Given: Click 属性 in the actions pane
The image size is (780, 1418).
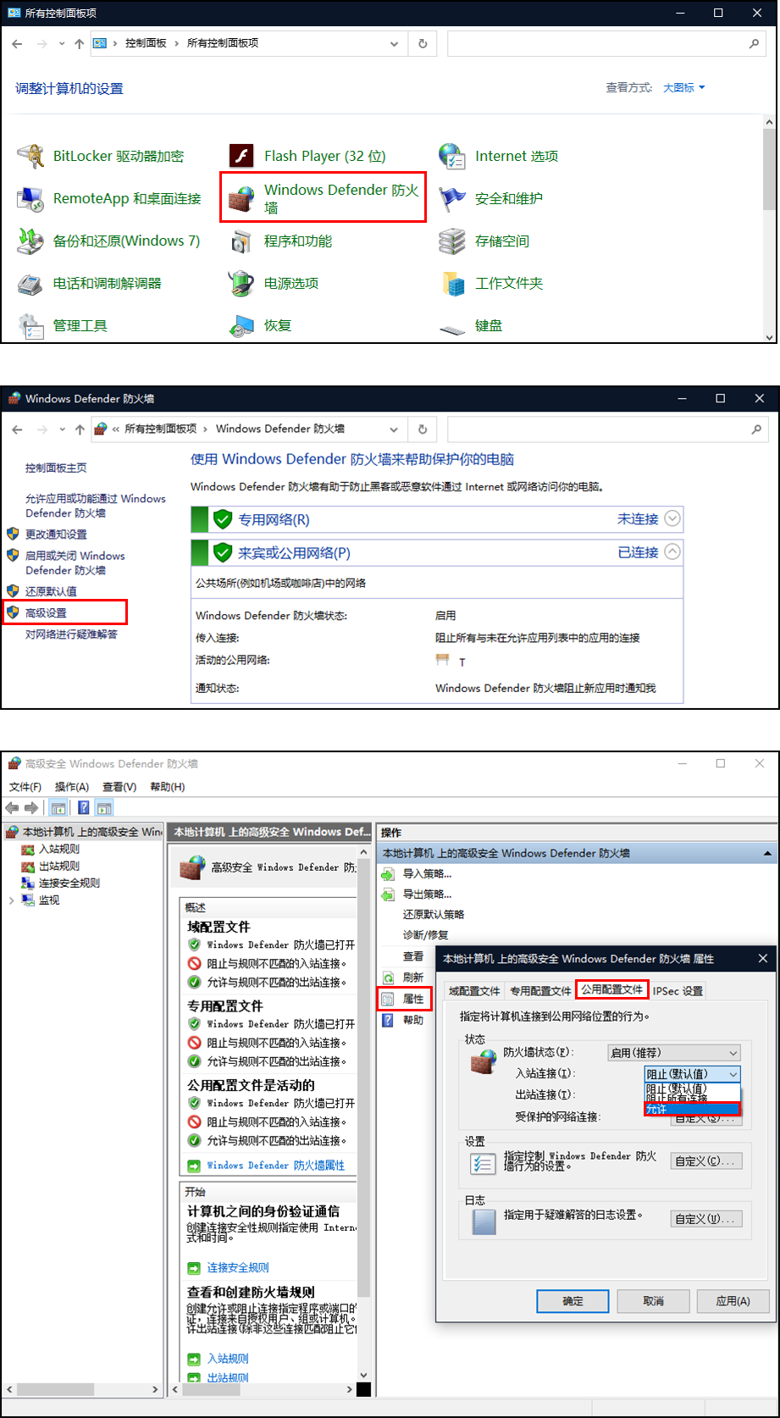Looking at the screenshot, I should pyautogui.click(x=412, y=999).
